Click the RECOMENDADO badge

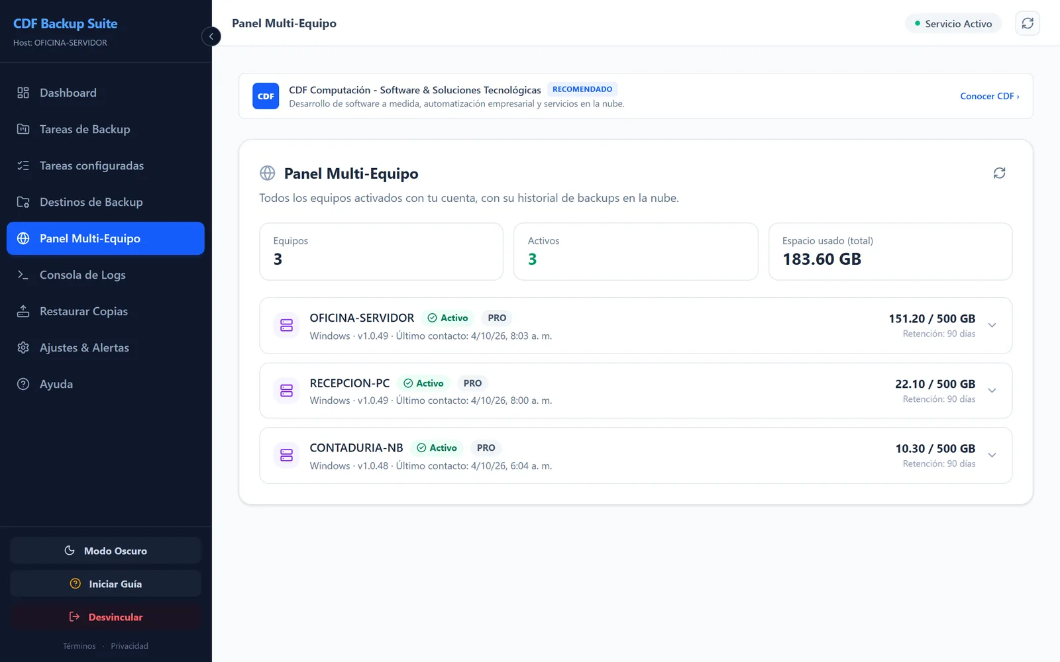tap(582, 89)
